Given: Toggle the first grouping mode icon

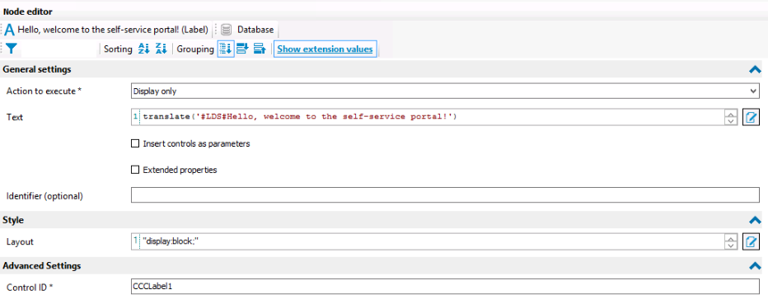Looking at the screenshot, I should click(x=226, y=49).
